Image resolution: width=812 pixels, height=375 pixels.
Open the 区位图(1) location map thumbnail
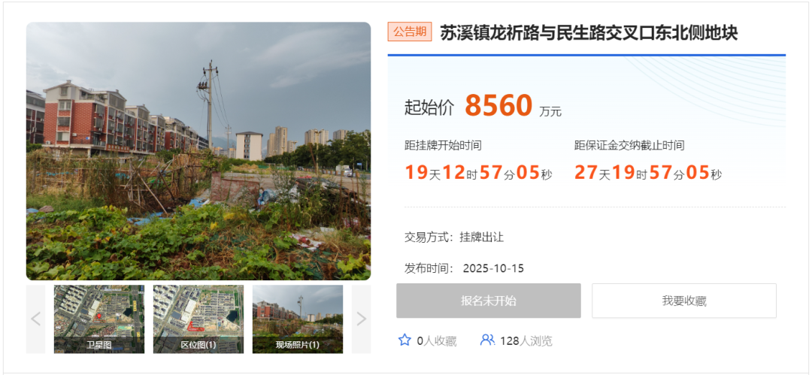(198, 319)
